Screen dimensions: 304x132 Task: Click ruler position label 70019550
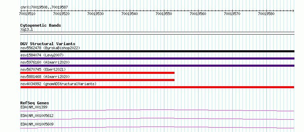coord(164,14)
